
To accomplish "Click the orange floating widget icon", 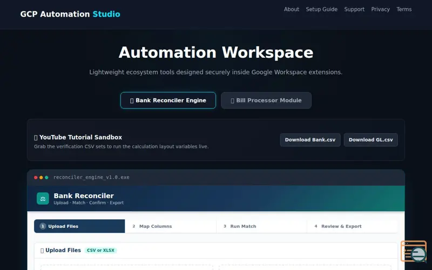I will tap(414, 251).
